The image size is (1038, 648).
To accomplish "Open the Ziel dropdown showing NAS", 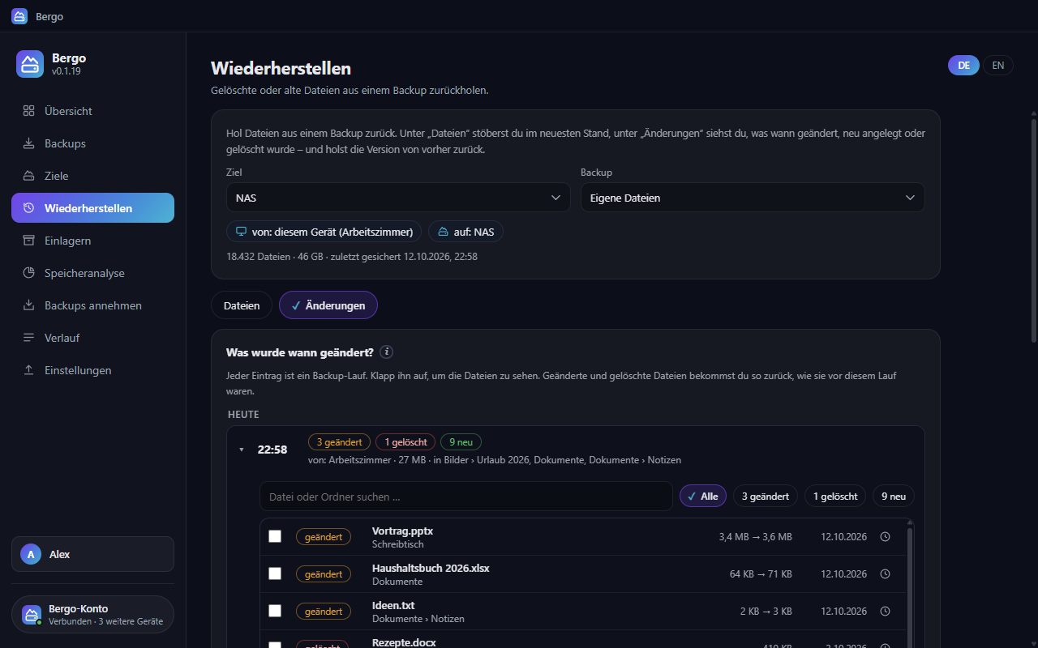I will 398,198.
